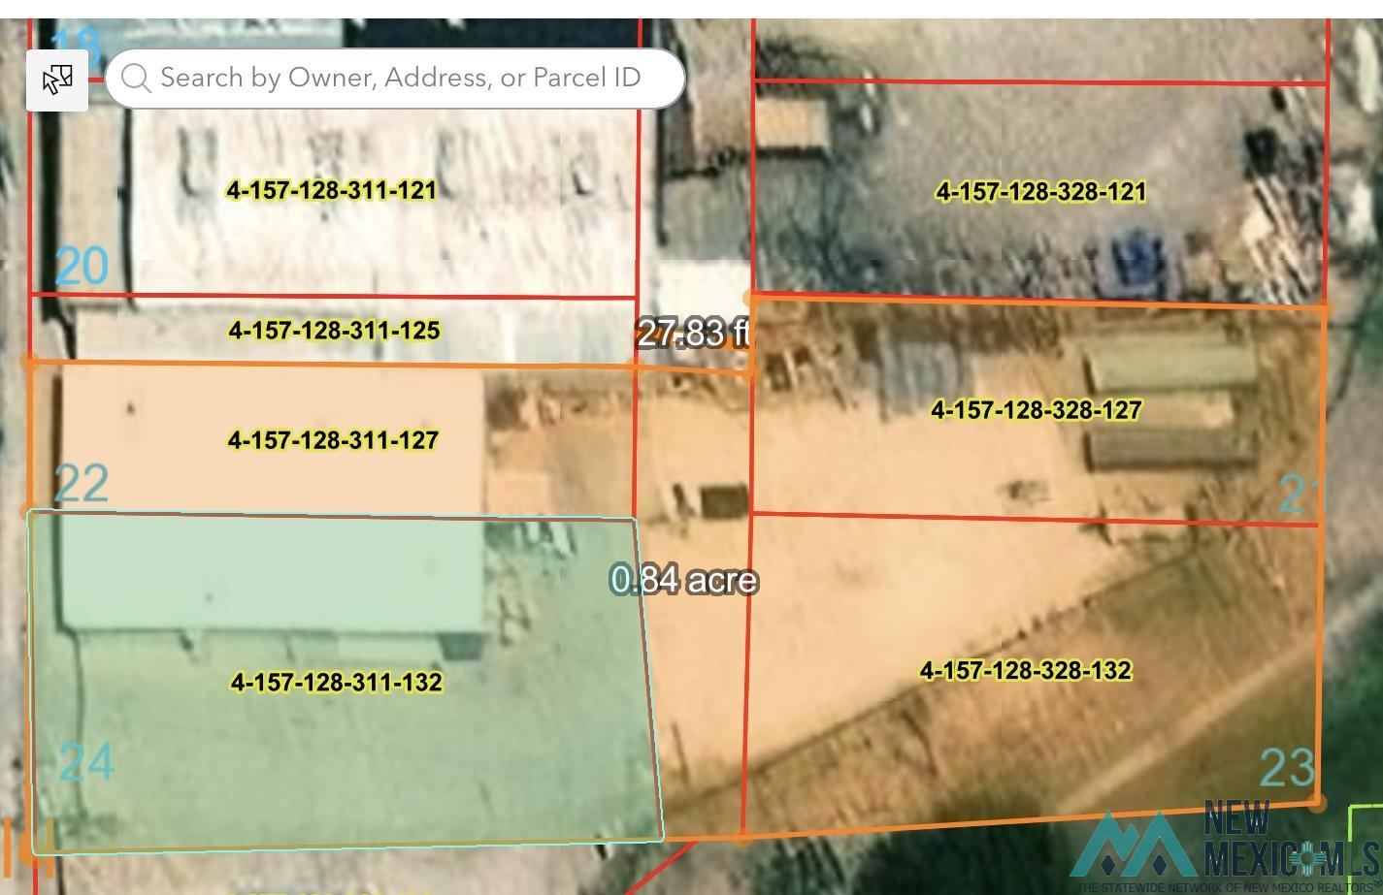Screen dimensions: 1383x895
Task: Select parcel label 4-157-128-328-127
Action: click(x=1036, y=410)
